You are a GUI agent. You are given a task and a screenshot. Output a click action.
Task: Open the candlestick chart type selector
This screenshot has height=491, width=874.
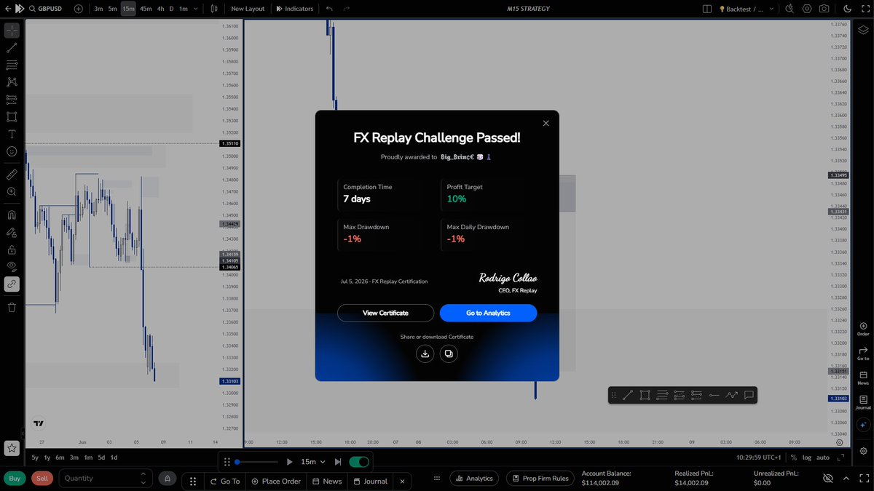click(213, 9)
